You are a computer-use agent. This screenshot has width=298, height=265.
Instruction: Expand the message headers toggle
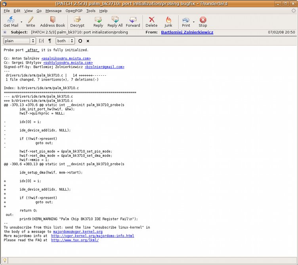click(5, 32)
